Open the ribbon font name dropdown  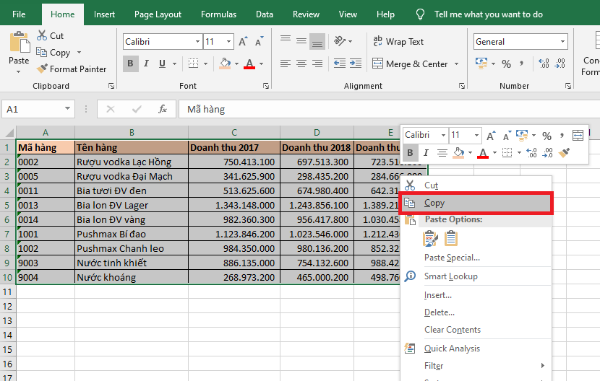[197, 42]
